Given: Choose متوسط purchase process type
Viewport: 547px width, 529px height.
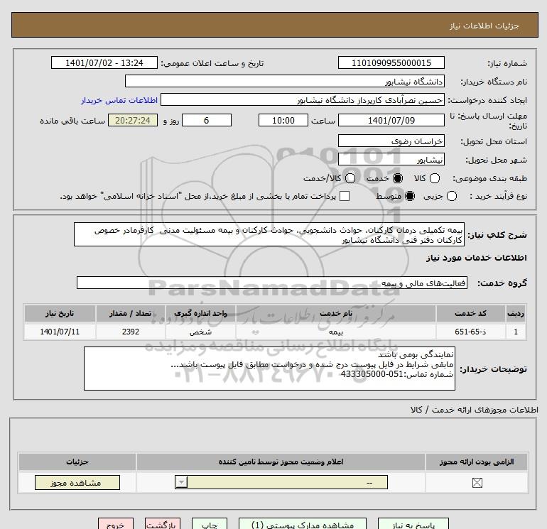Looking at the screenshot, I should [x=410, y=196].
